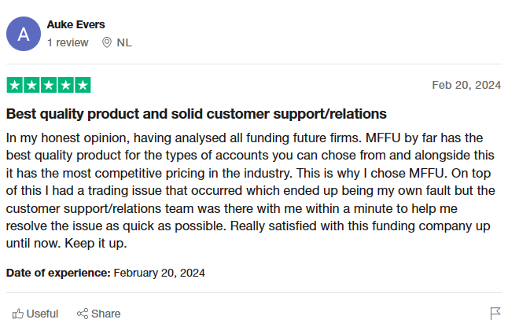Click the 'February 20, 2024' experience date
519x334 pixels.
click(x=159, y=273)
